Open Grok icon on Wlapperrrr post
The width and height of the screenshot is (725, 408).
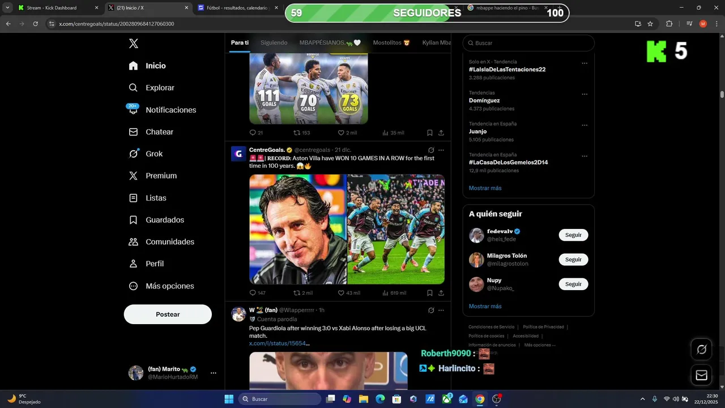tap(431, 310)
